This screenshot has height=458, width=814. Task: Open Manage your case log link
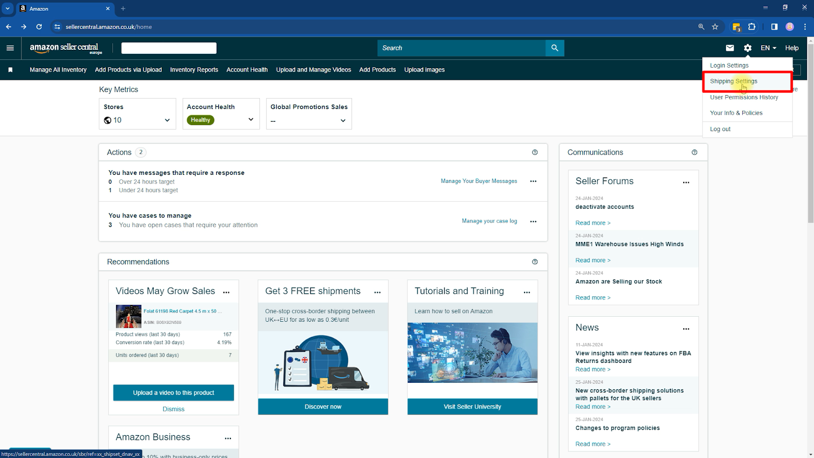489,221
